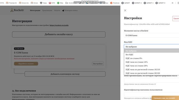
Task: Open the Waz bookmark
Action: 60,3
